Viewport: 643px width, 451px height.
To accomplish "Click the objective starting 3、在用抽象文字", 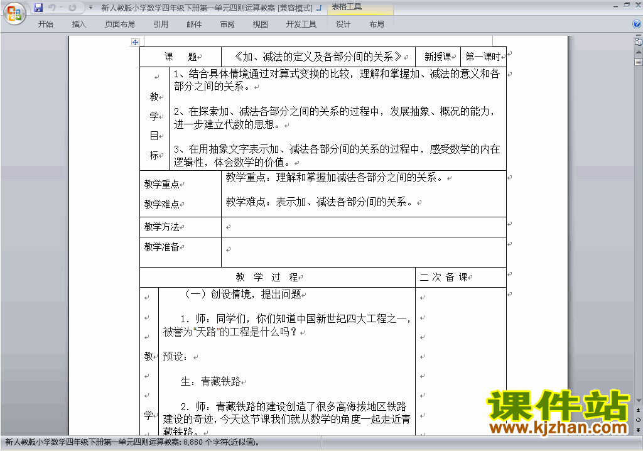I will click(337, 156).
